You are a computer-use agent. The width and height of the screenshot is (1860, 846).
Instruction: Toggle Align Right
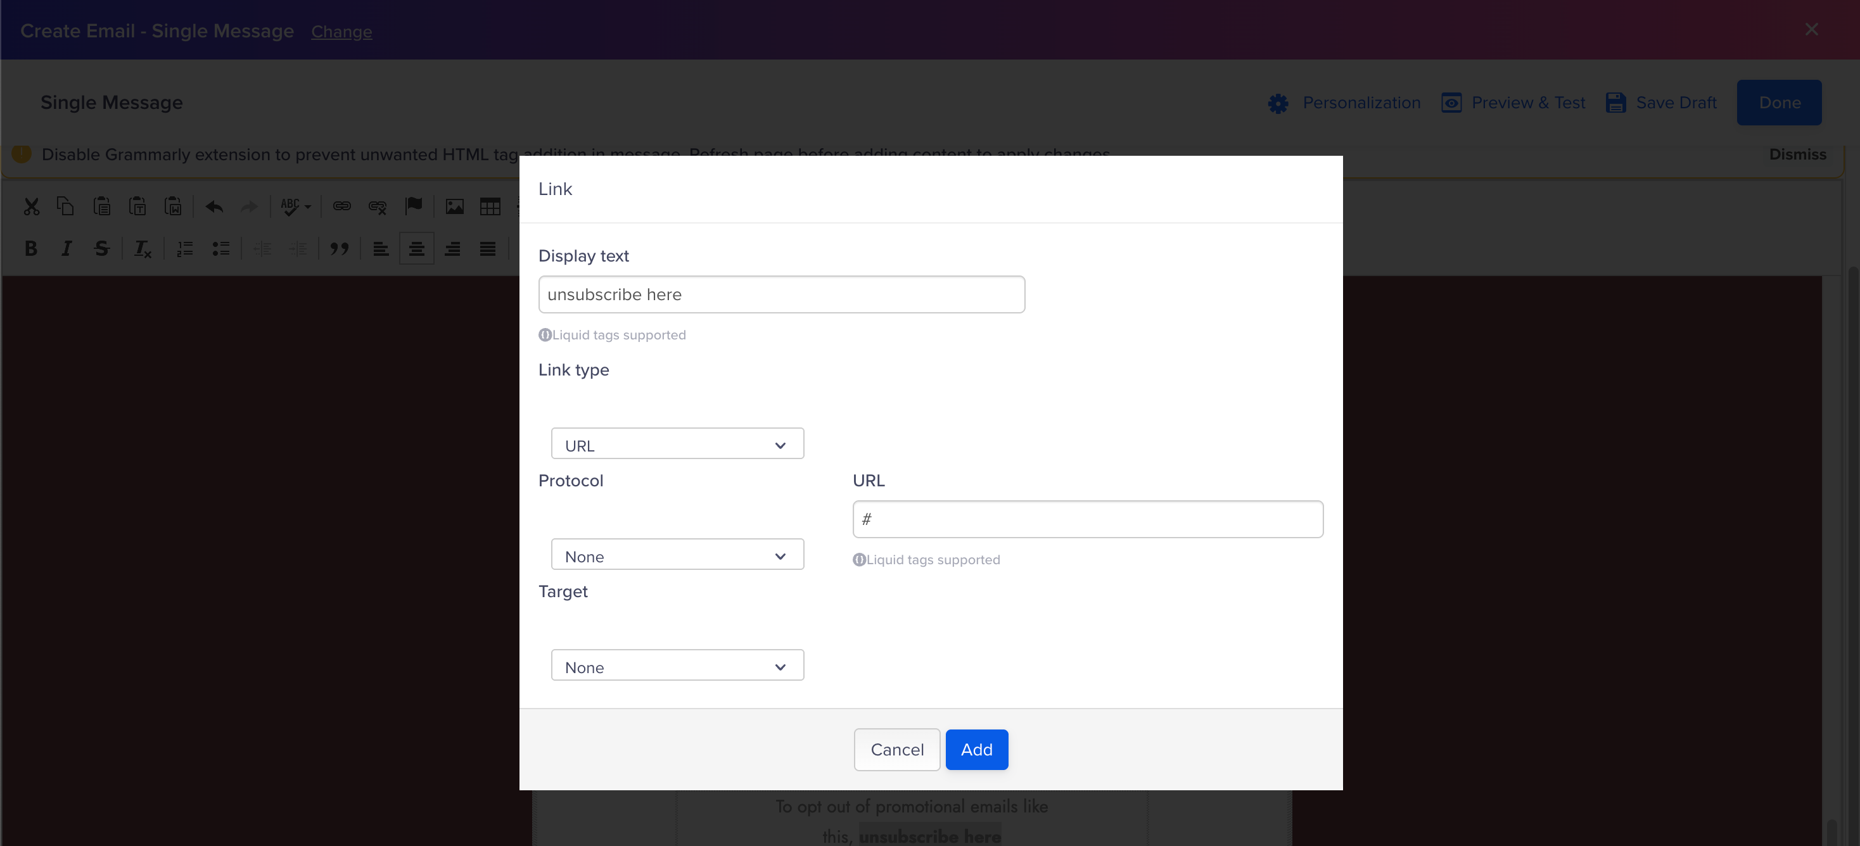(x=452, y=248)
